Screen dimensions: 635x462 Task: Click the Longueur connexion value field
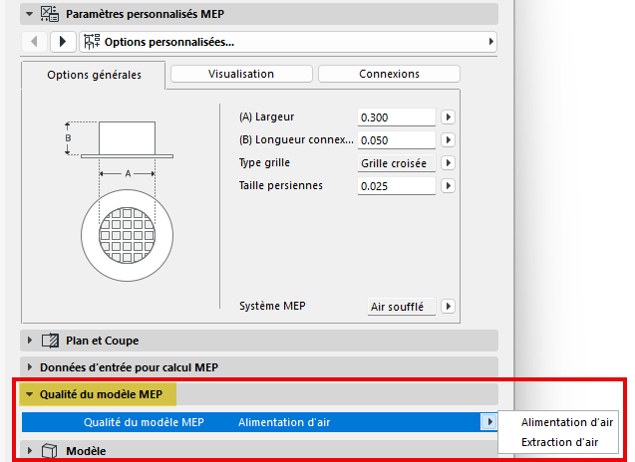pos(397,140)
